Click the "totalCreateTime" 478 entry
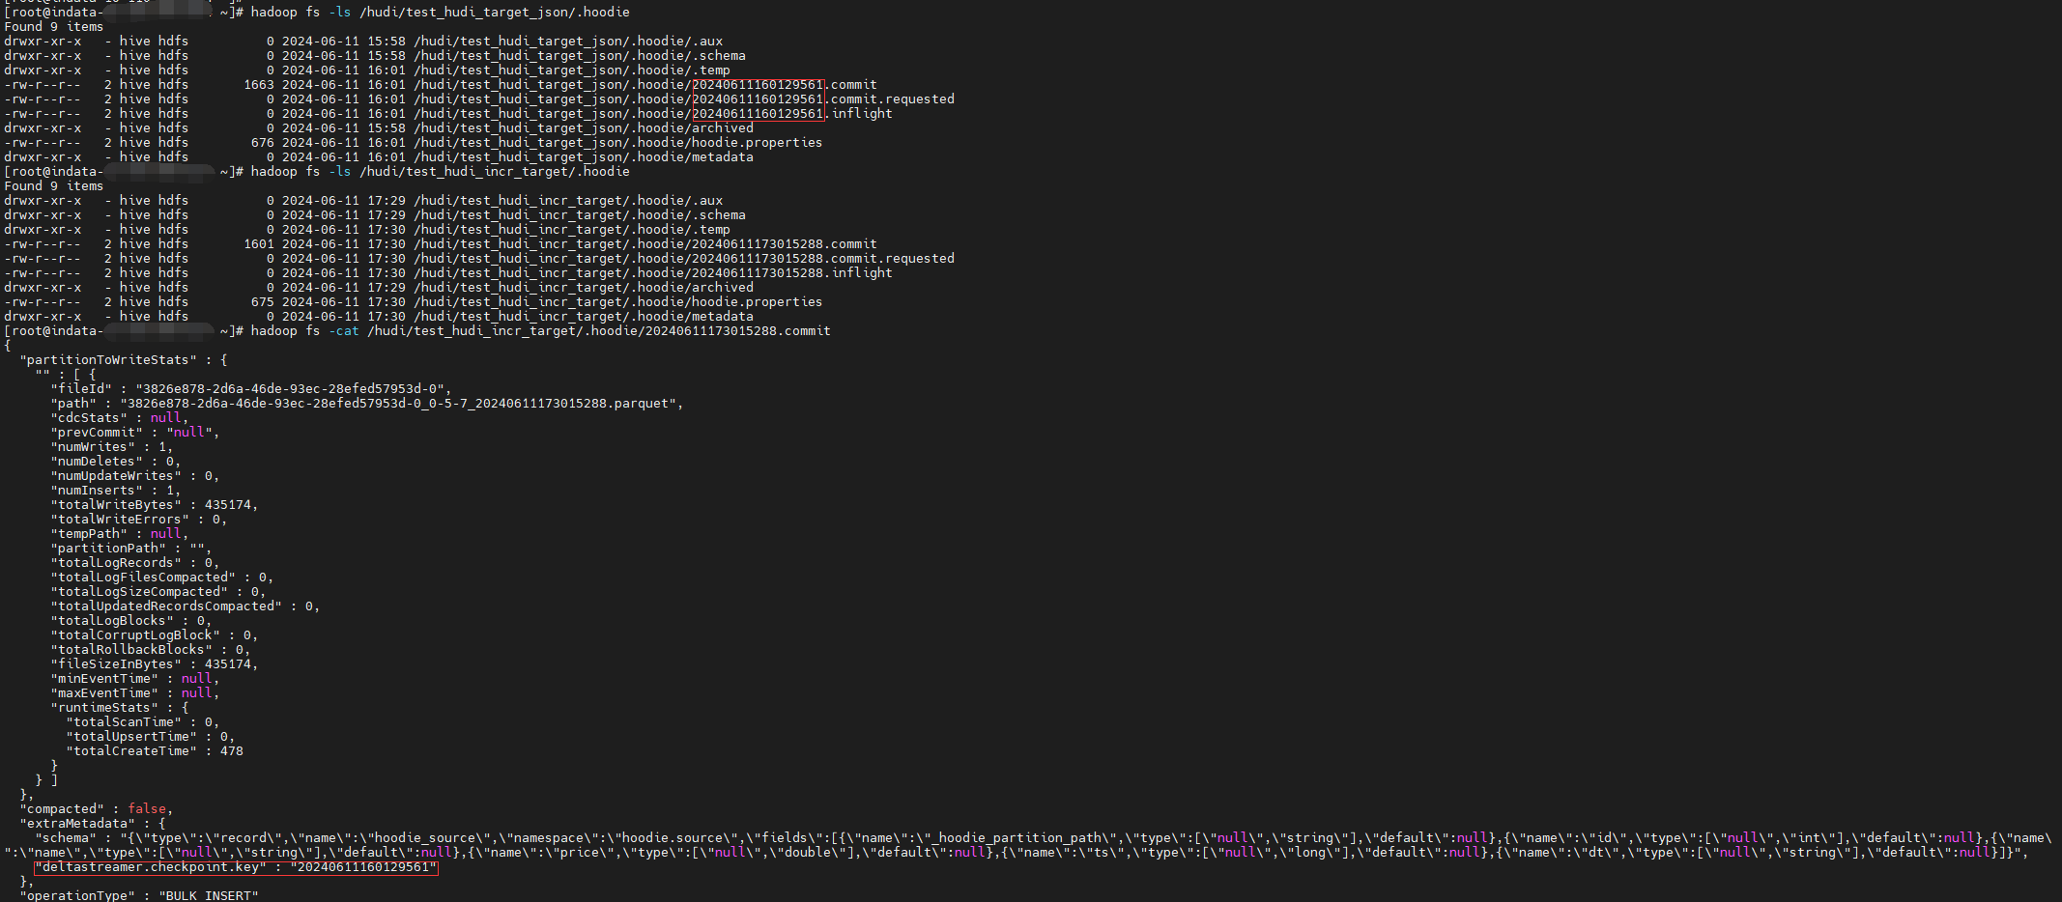The height and width of the screenshot is (902, 2062). tap(155, 751)
